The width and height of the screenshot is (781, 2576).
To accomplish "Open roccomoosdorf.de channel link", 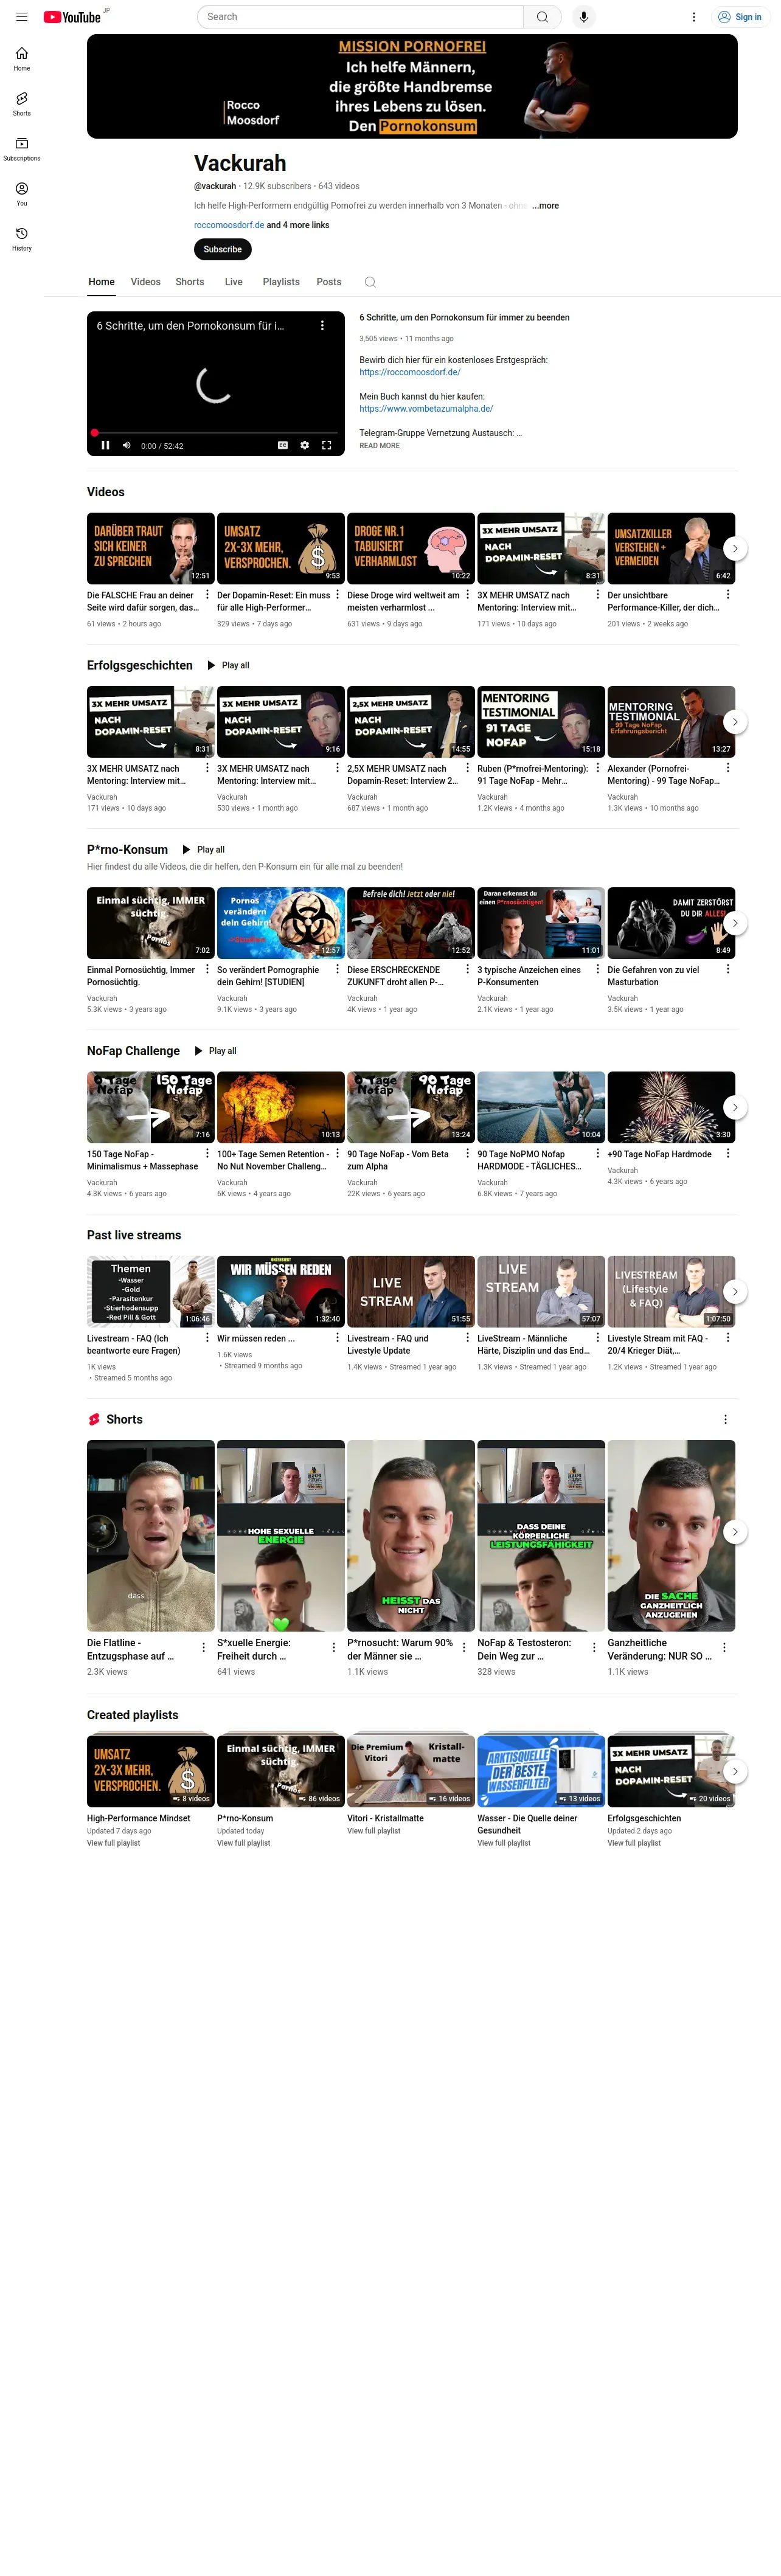I will coord(229,225).
